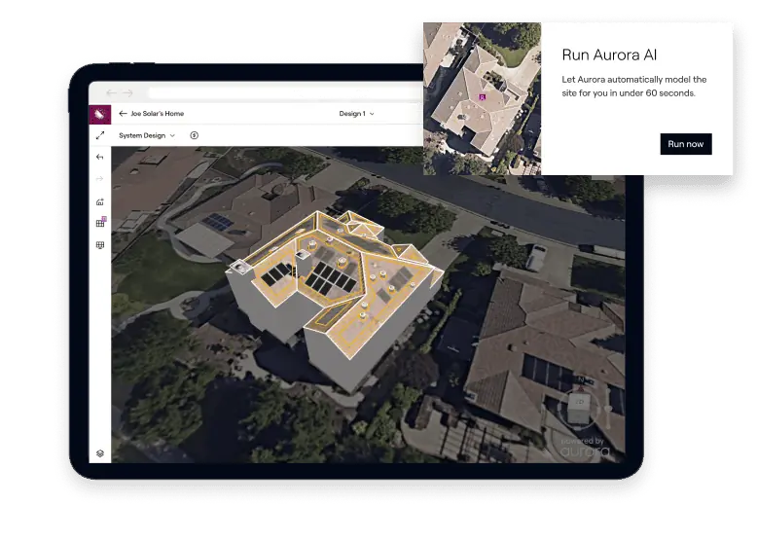Click the Aurora logo in top-left corner
Image resolution: width=757 pixels, height=542 pixels.
pyautogui.click(x=99, y=114)
